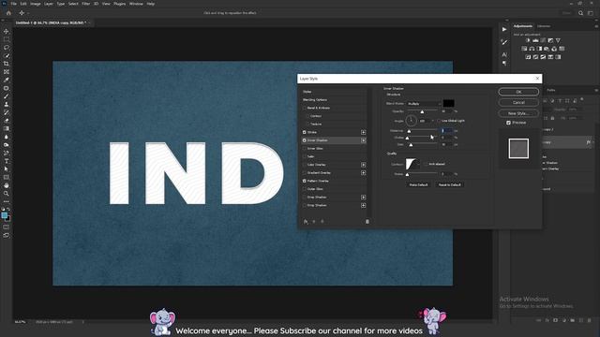Open the Filter menu
Viewport: 600px width, 337px height.
click(x=85, y=4)
